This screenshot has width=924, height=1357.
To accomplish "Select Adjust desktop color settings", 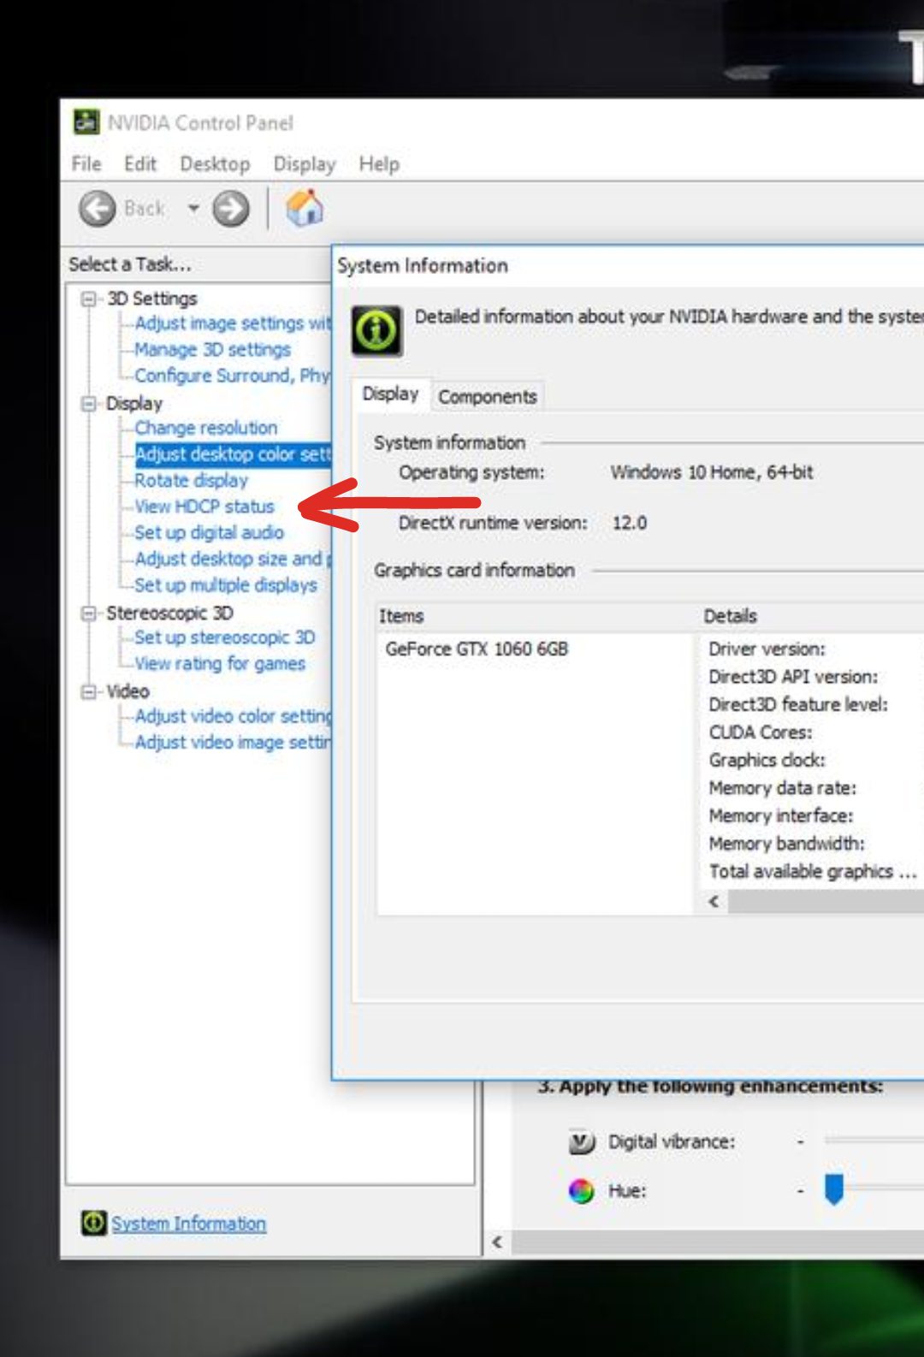I will click(x=233, y=454).
